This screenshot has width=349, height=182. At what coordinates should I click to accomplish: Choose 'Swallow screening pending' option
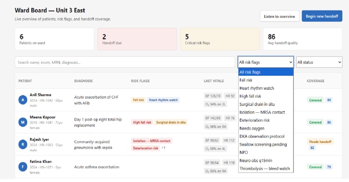266,144
